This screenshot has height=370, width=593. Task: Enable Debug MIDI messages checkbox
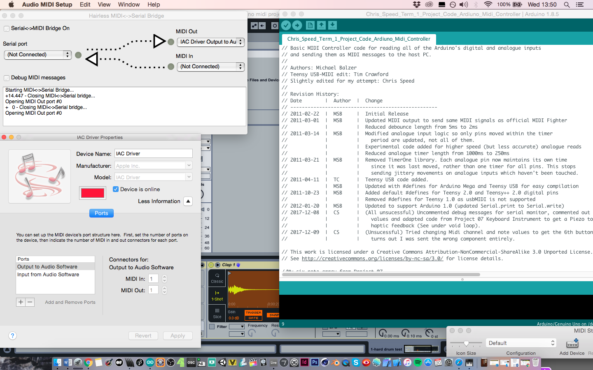click(x=7, y=78)
